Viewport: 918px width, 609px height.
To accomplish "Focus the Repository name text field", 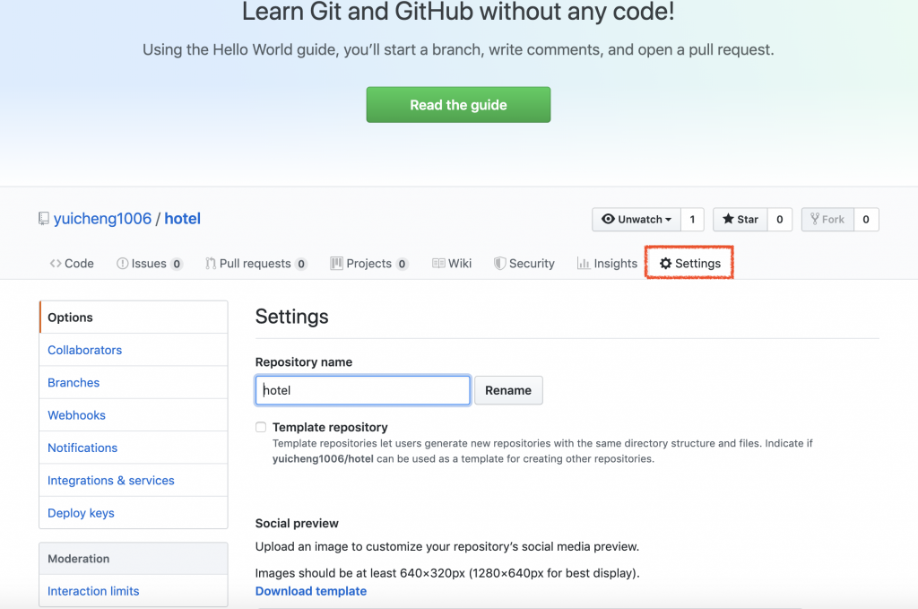I will pos(362,390).
